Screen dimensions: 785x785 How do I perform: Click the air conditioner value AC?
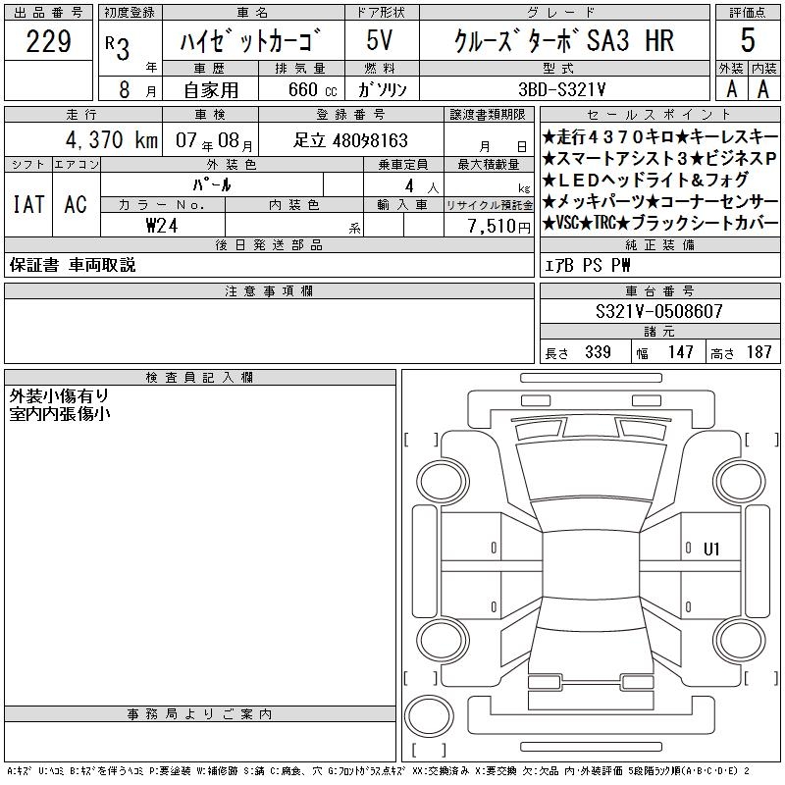coord(76,204)
